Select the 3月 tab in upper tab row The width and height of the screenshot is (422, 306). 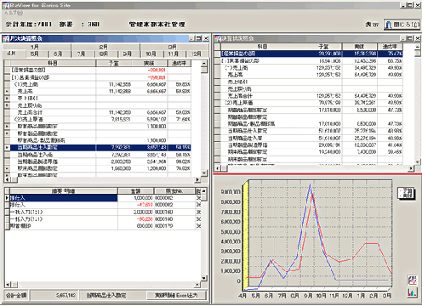[x=173, y=47]
